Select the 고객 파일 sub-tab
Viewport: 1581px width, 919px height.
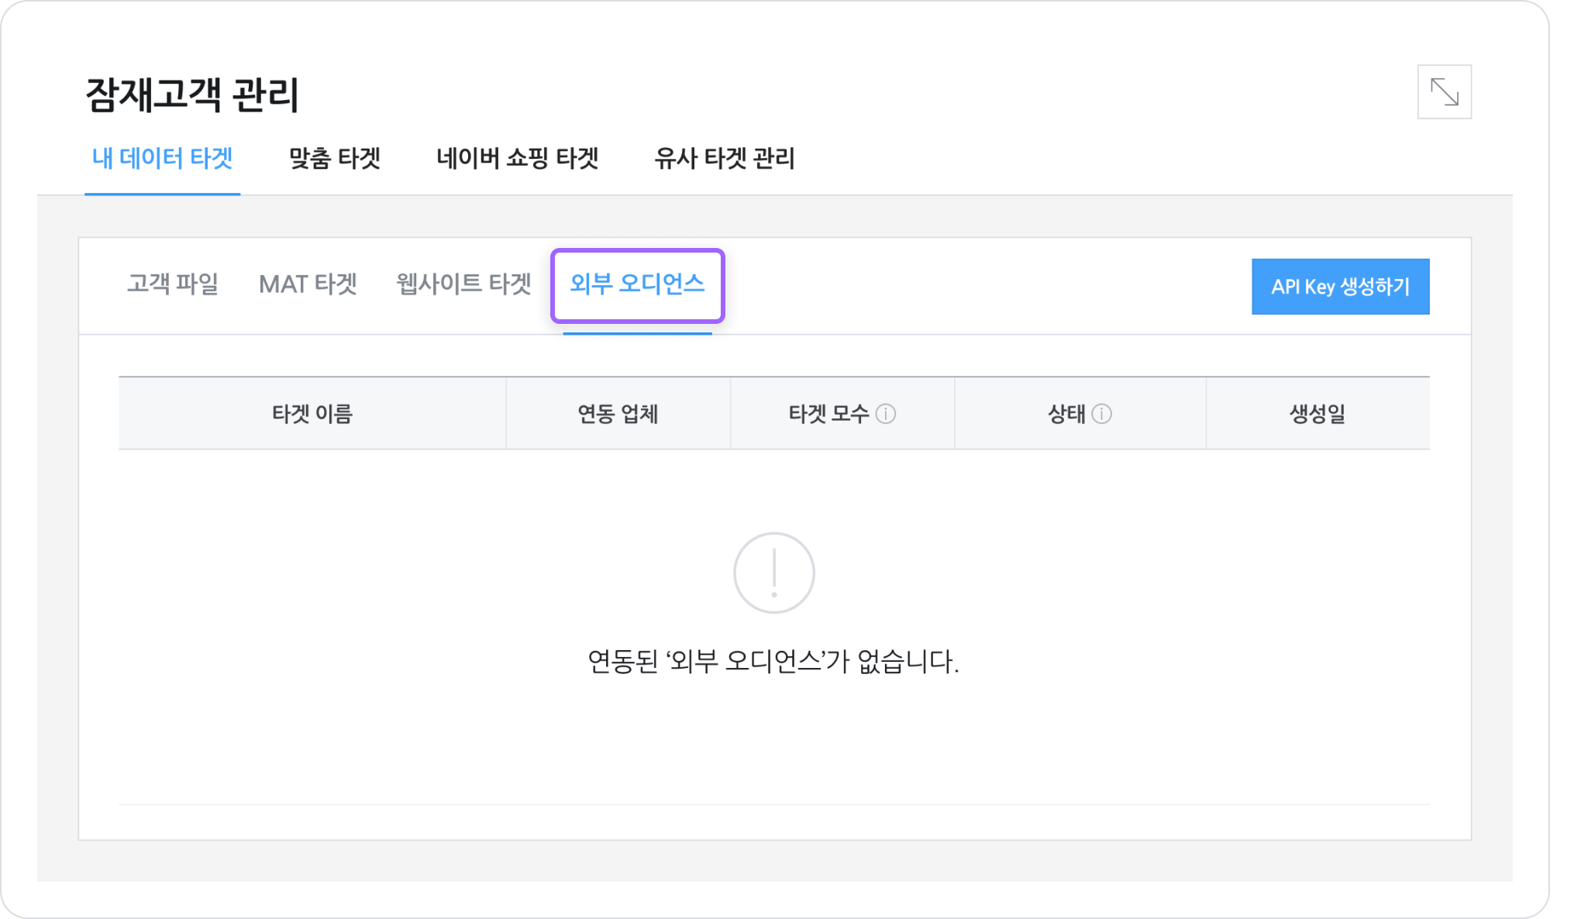(x=172, y=284)
